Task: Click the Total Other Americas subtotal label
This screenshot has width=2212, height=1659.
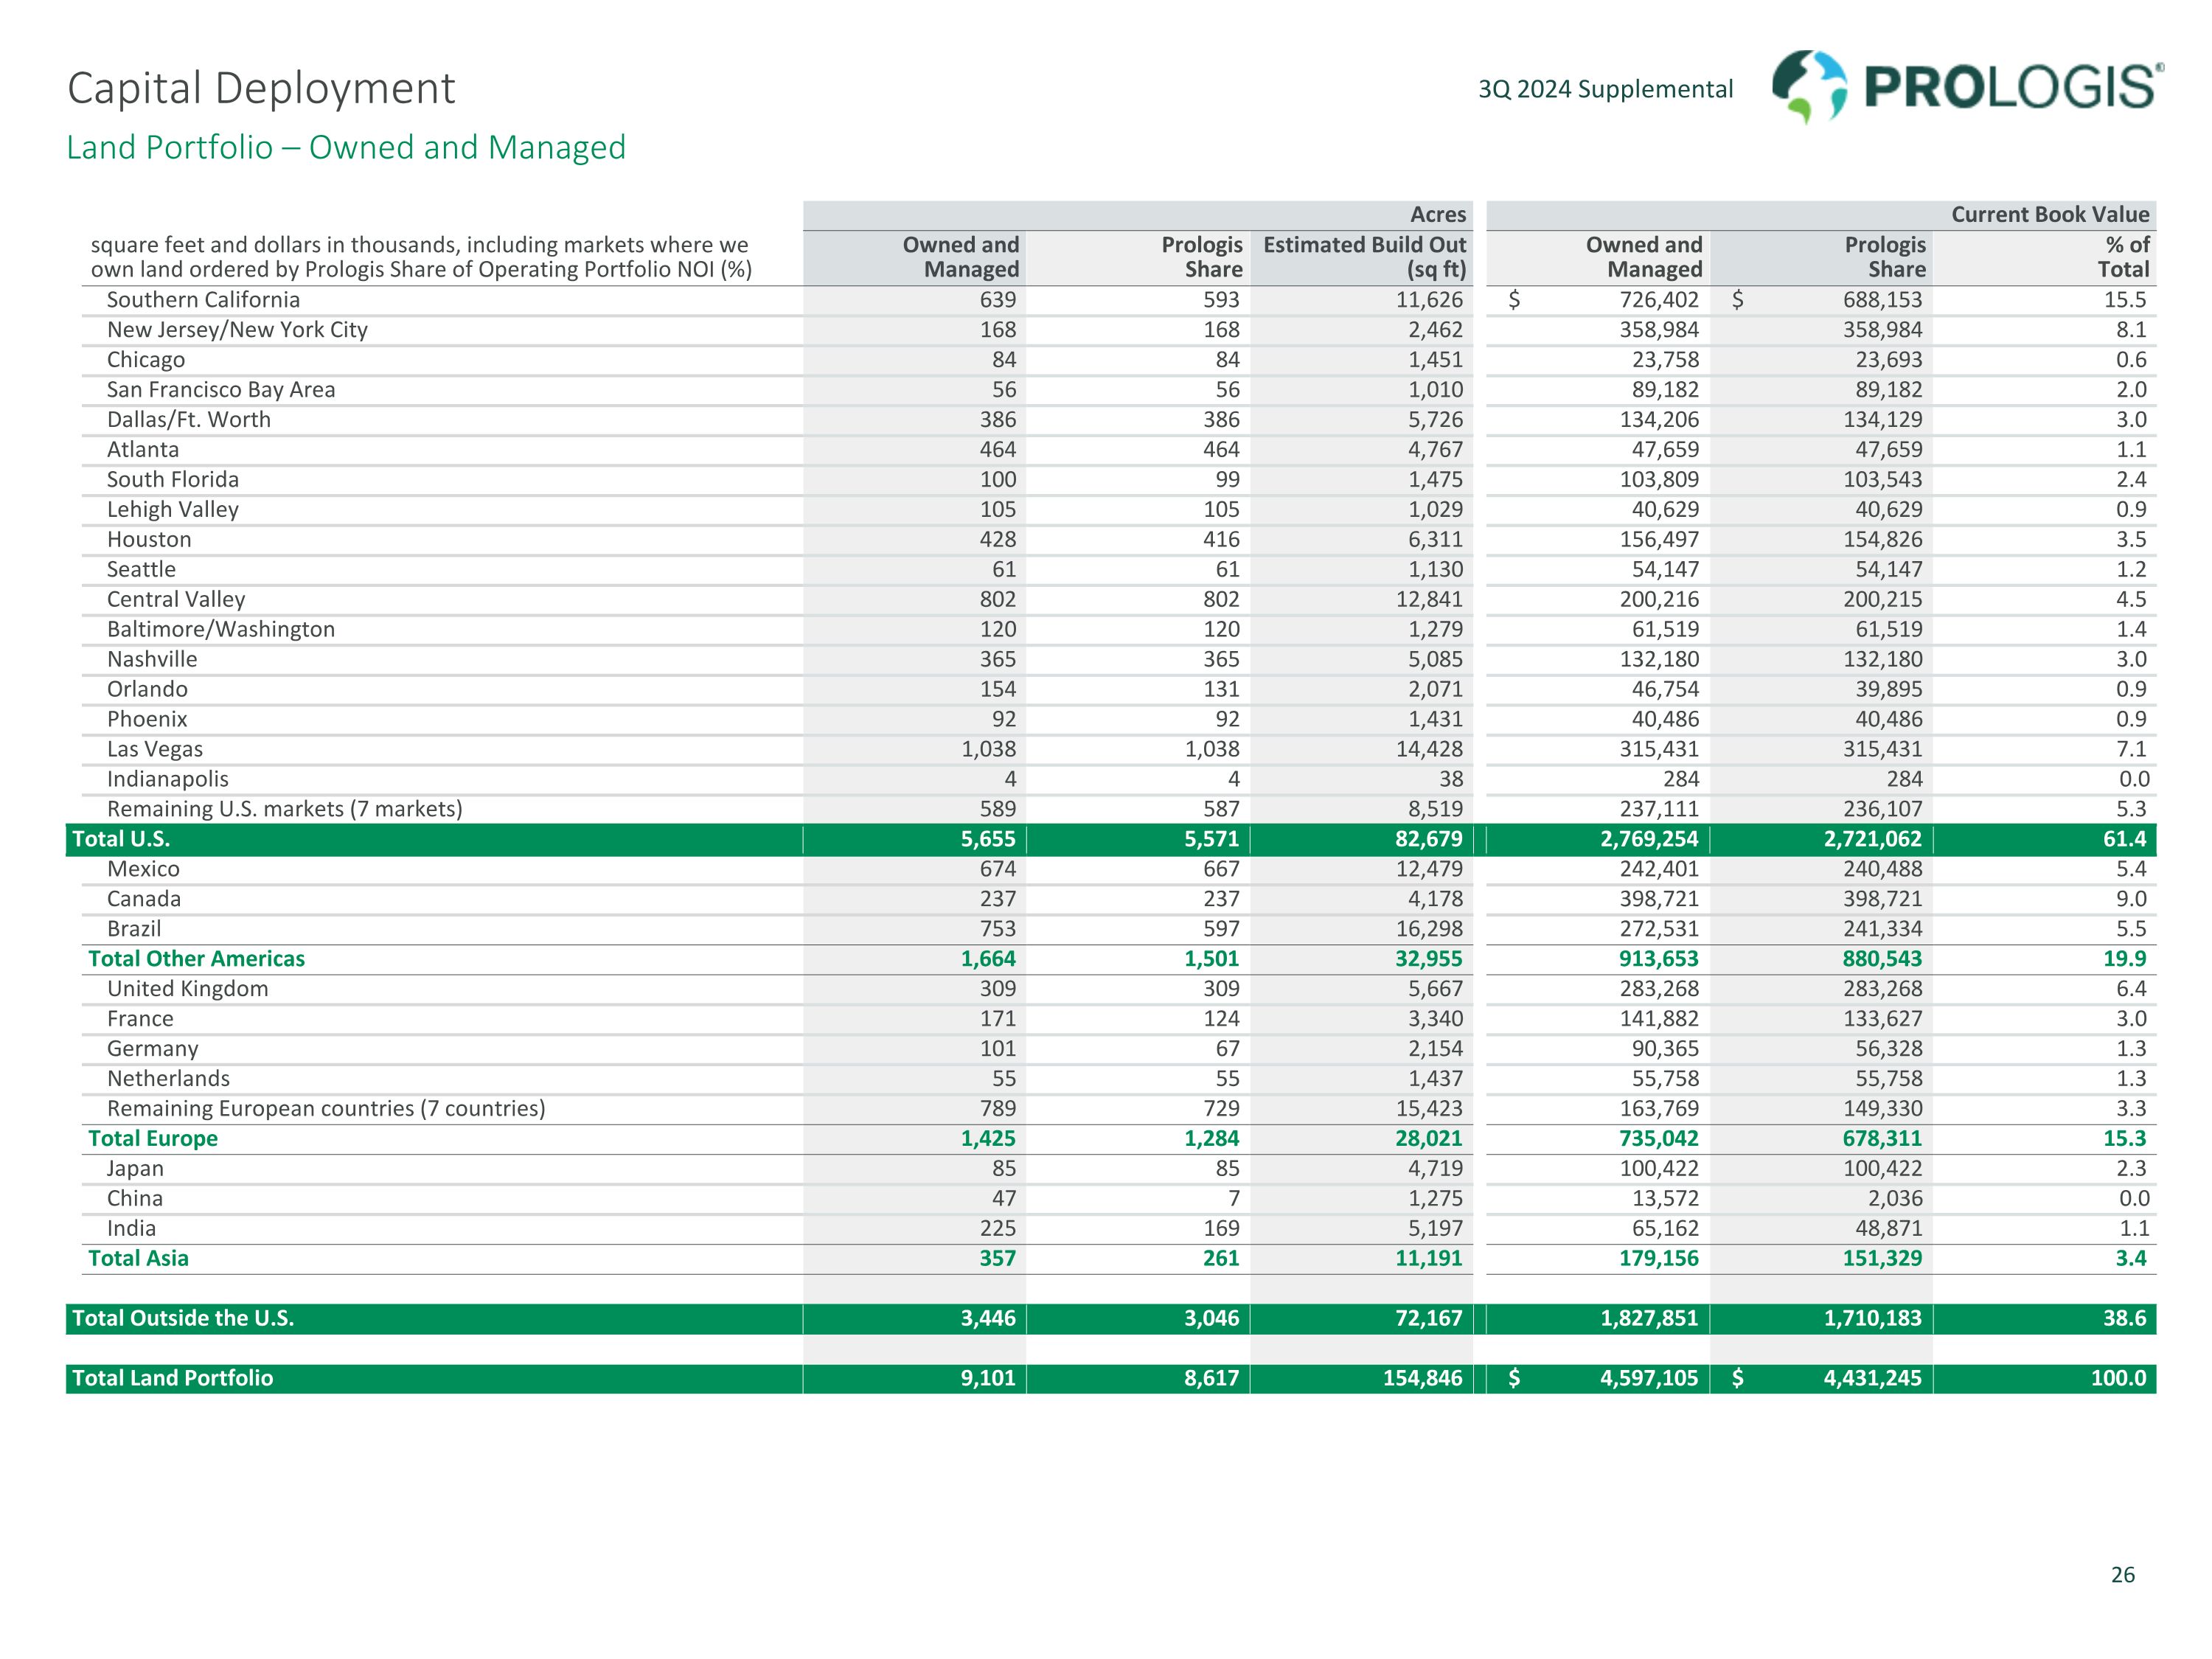Action: coord(196,959)
